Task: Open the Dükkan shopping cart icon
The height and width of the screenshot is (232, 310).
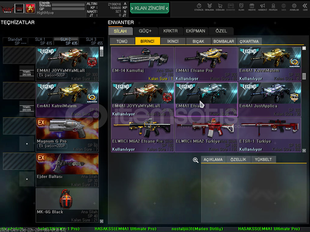Action: click(x=220, y=7)
